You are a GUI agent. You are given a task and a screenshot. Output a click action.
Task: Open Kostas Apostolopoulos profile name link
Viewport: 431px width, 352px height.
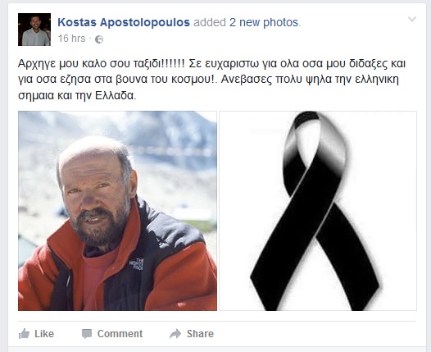tap(124, 22)
